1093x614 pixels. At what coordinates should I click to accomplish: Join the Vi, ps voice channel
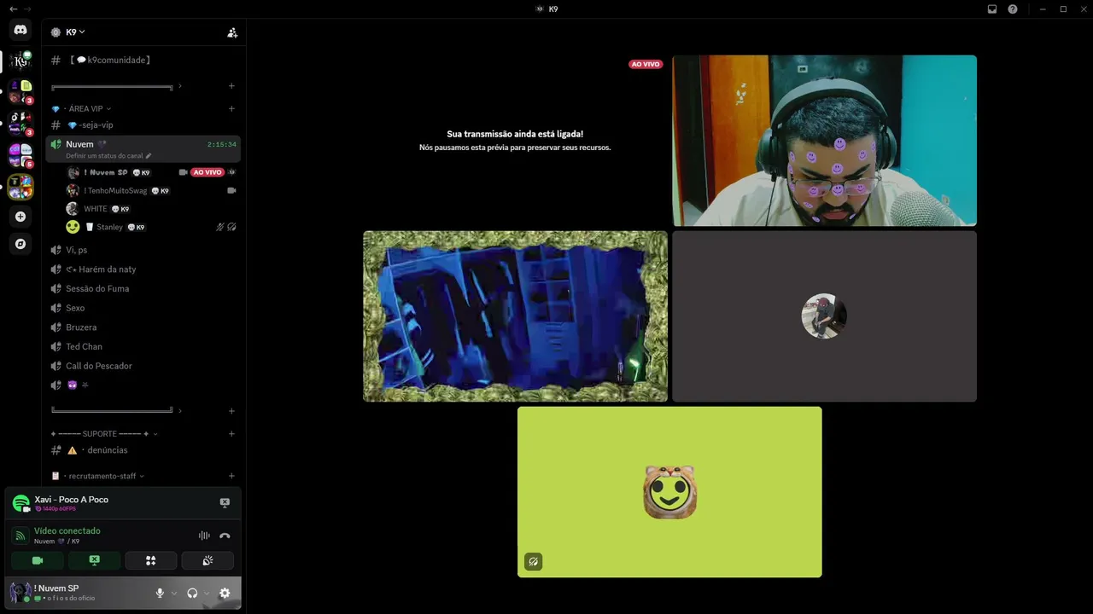pyautogui.click(x=143, y=250)
